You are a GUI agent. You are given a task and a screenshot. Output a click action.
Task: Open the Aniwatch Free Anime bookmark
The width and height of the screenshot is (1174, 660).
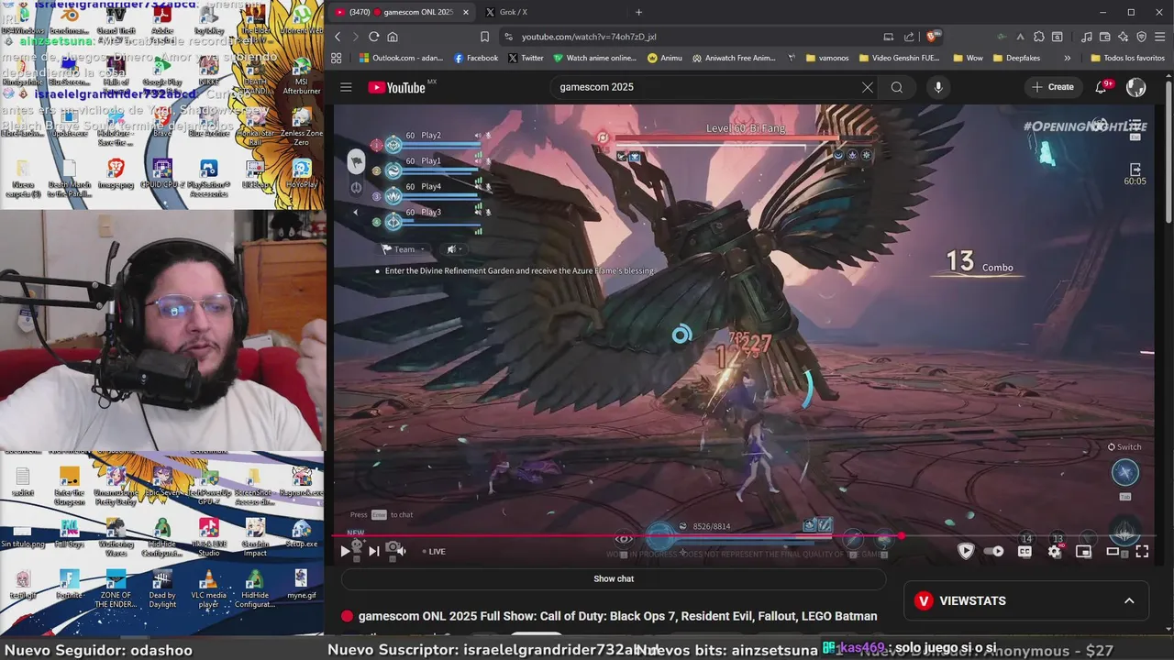click(x=735, y=58)
